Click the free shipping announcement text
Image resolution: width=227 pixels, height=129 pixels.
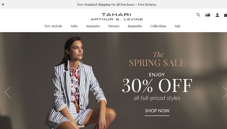117,5
